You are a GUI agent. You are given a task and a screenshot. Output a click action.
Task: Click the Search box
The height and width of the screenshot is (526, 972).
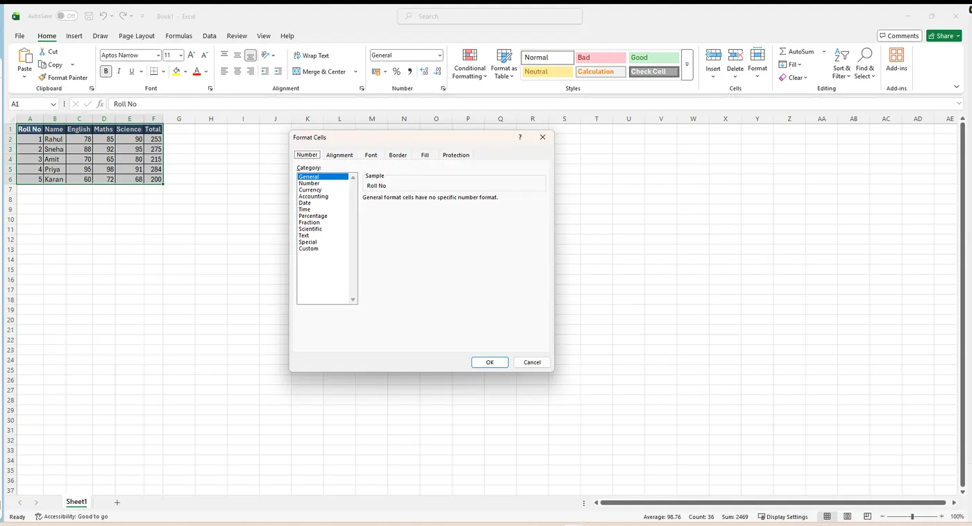tap(489, 16)
